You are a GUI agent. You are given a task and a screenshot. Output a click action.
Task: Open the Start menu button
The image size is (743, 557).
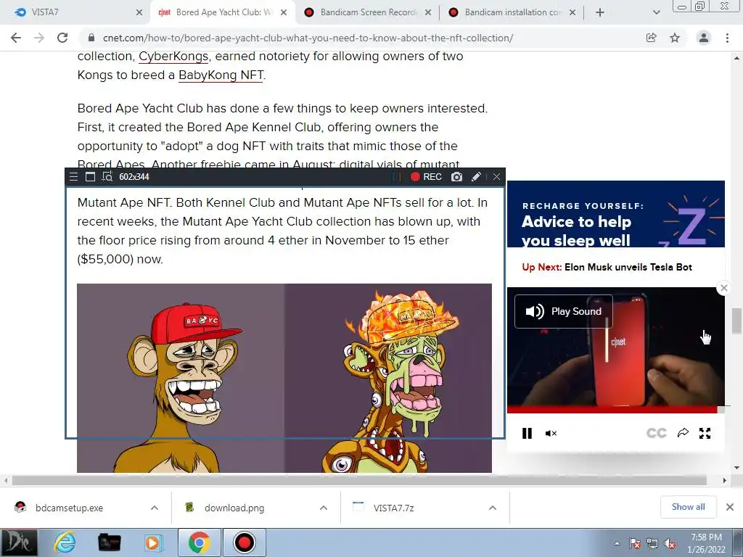point(19,542)
